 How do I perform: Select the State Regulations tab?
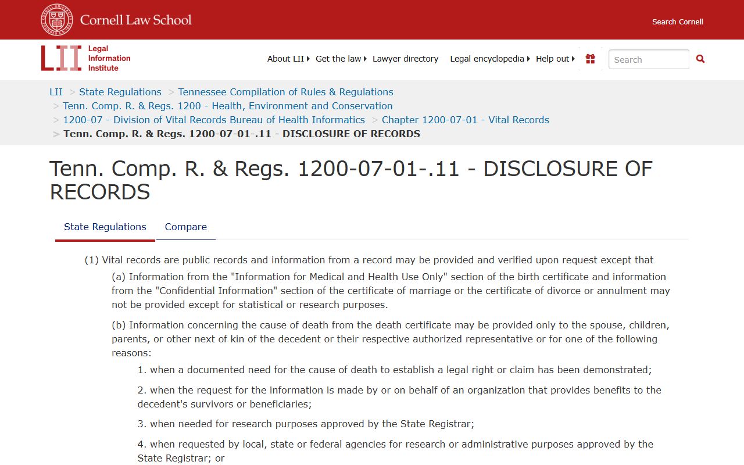pos(105,227)
